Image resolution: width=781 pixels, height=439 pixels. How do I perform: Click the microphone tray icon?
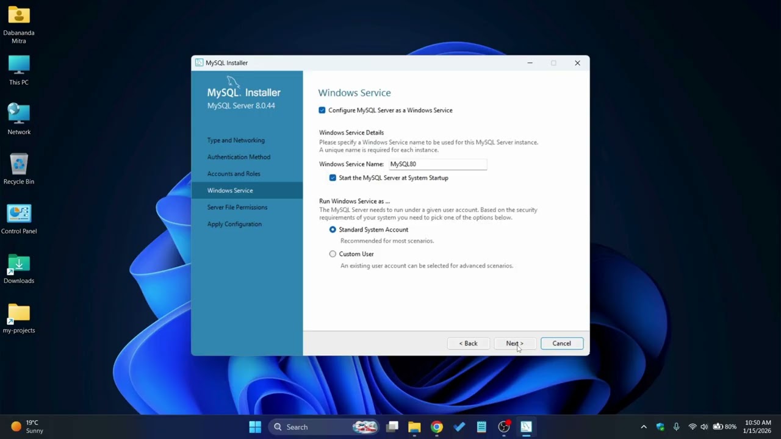pyautogui.click(x=676, y=427)
